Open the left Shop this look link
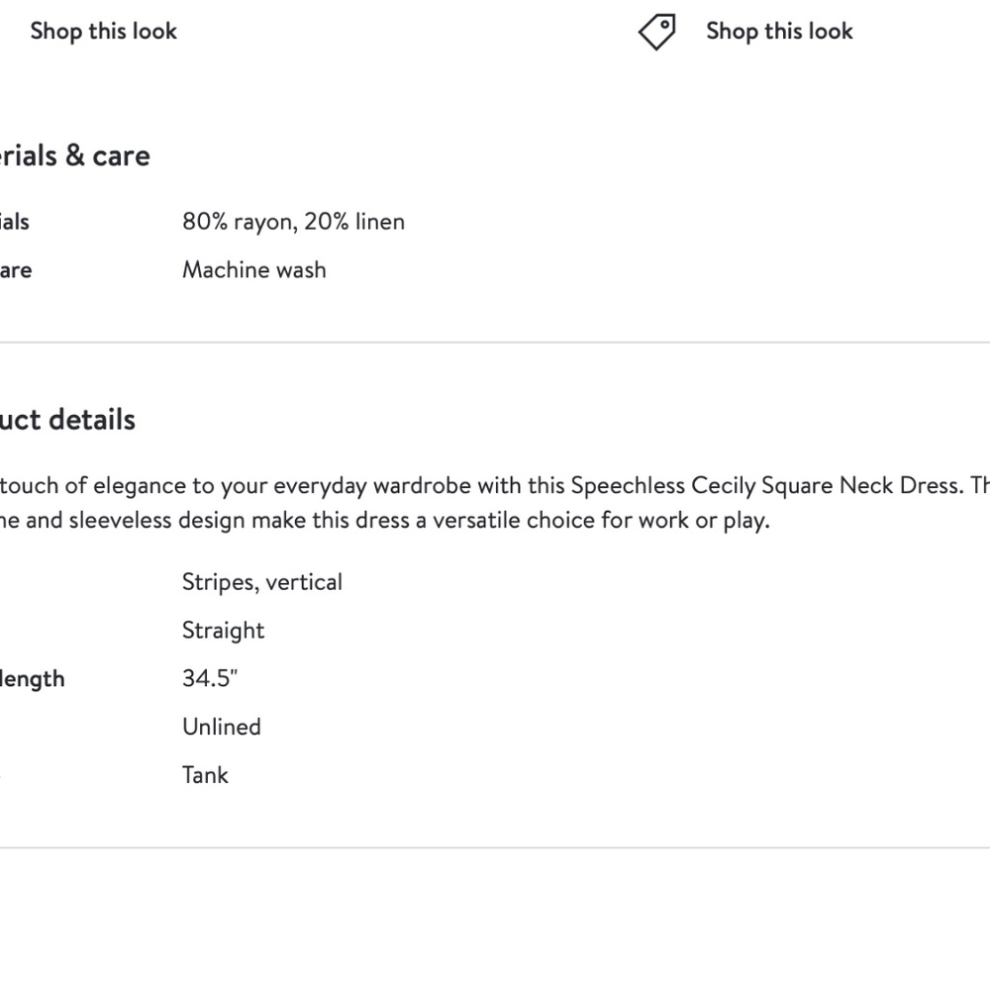This screenshot has height=990, width=990. pos(103,31)
